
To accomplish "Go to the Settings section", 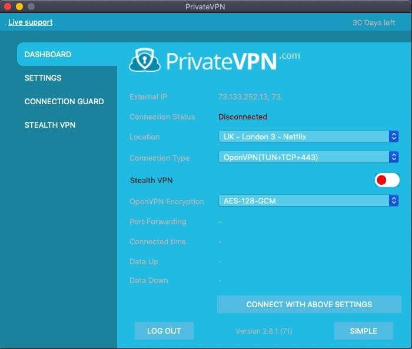I will point(43,78).
